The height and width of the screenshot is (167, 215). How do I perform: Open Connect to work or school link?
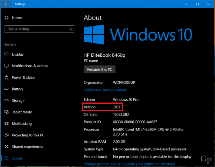pos(105,90)
